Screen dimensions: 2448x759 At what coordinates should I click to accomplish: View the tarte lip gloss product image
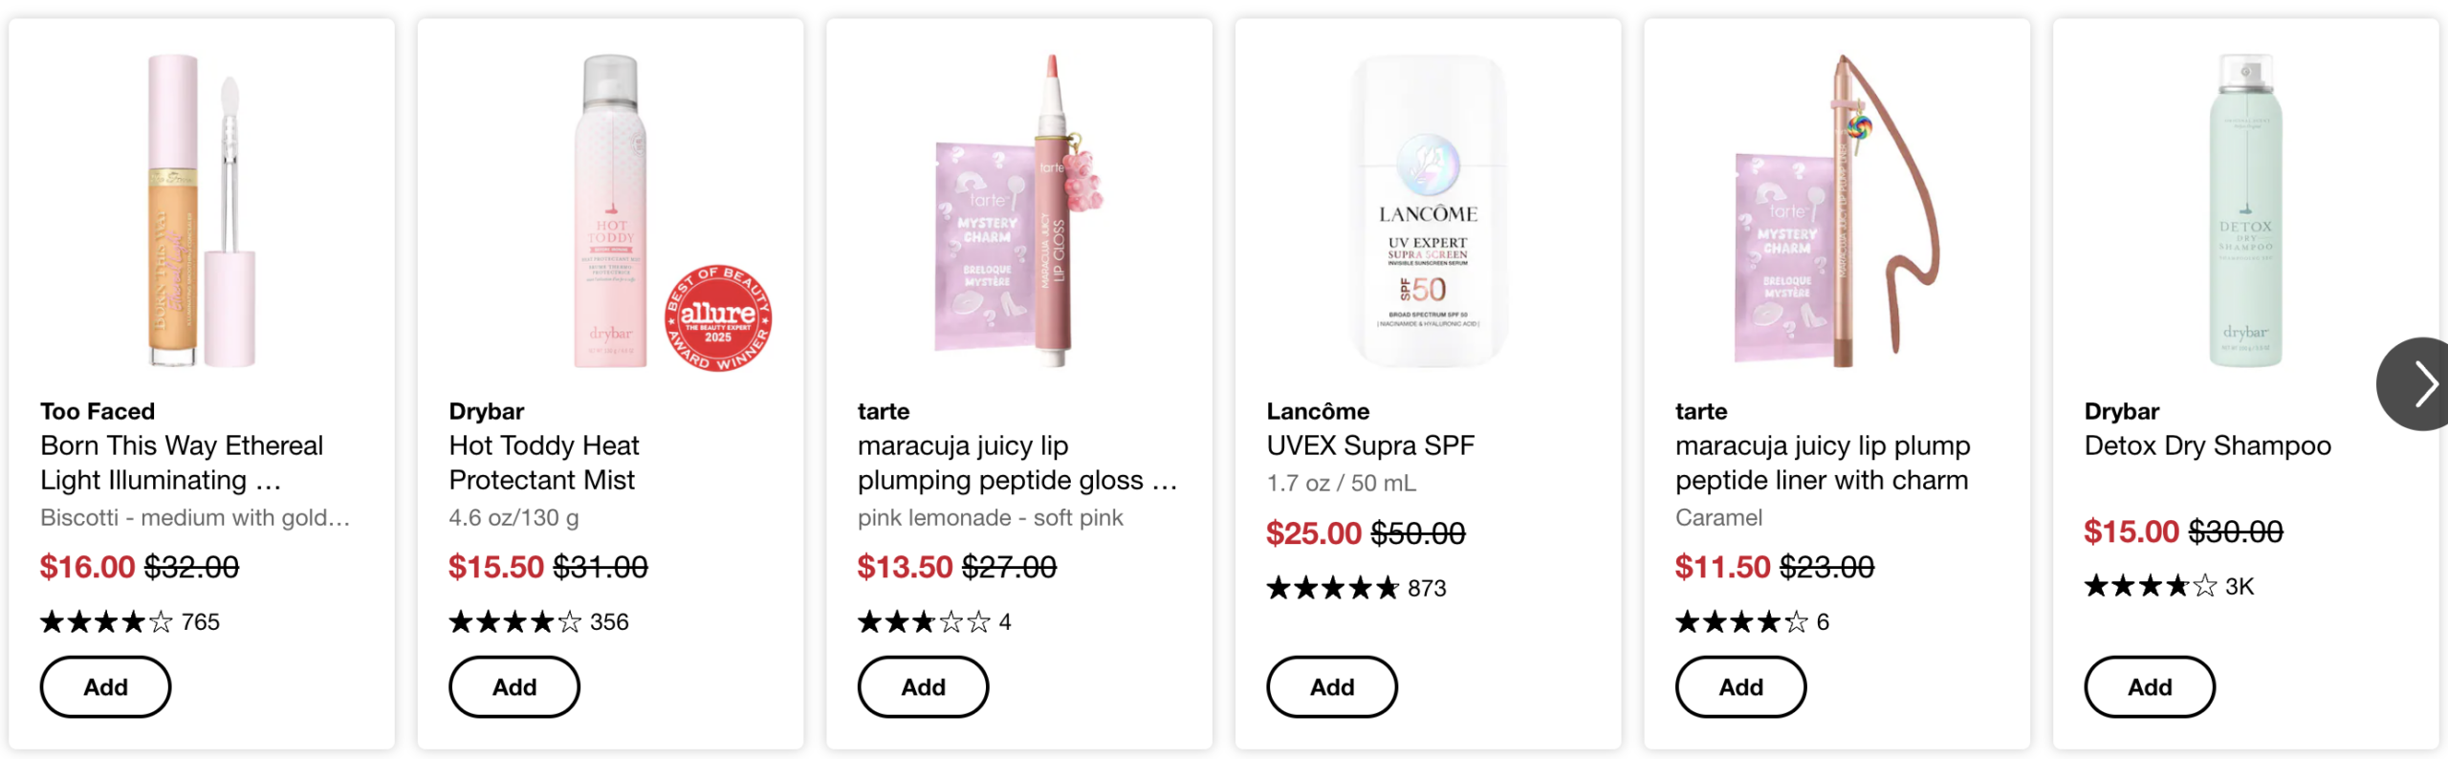pos(1019,210)
